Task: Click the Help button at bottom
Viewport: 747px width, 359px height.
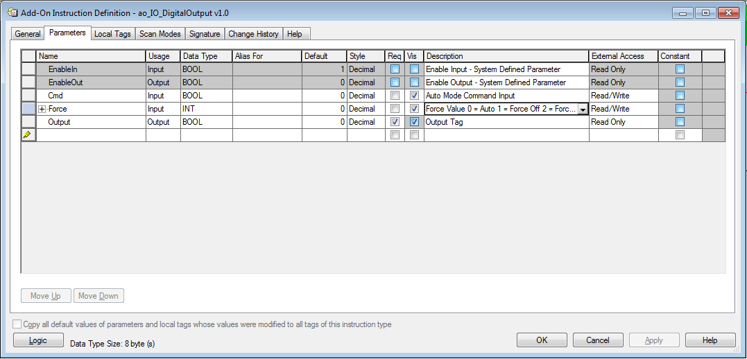Action: coord(710,340)
